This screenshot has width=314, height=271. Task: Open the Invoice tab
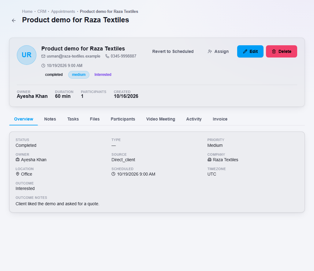[x=220, y=119]
